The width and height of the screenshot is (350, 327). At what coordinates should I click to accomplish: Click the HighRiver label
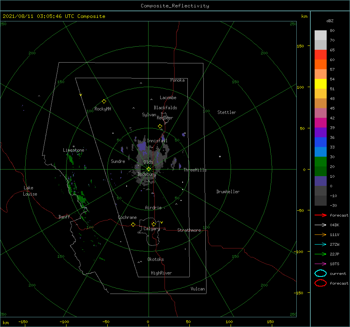coord(161,273)
